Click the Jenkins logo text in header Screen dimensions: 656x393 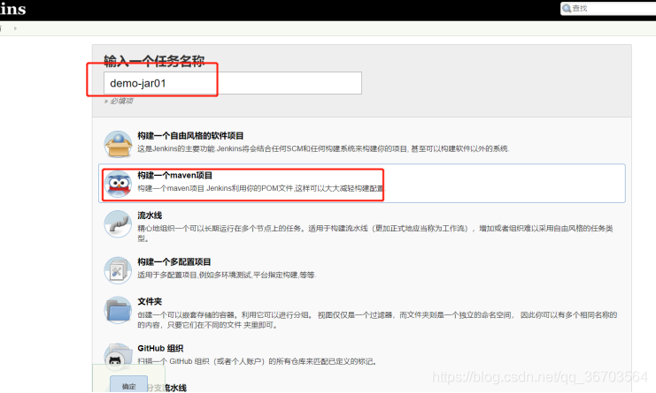12,8
